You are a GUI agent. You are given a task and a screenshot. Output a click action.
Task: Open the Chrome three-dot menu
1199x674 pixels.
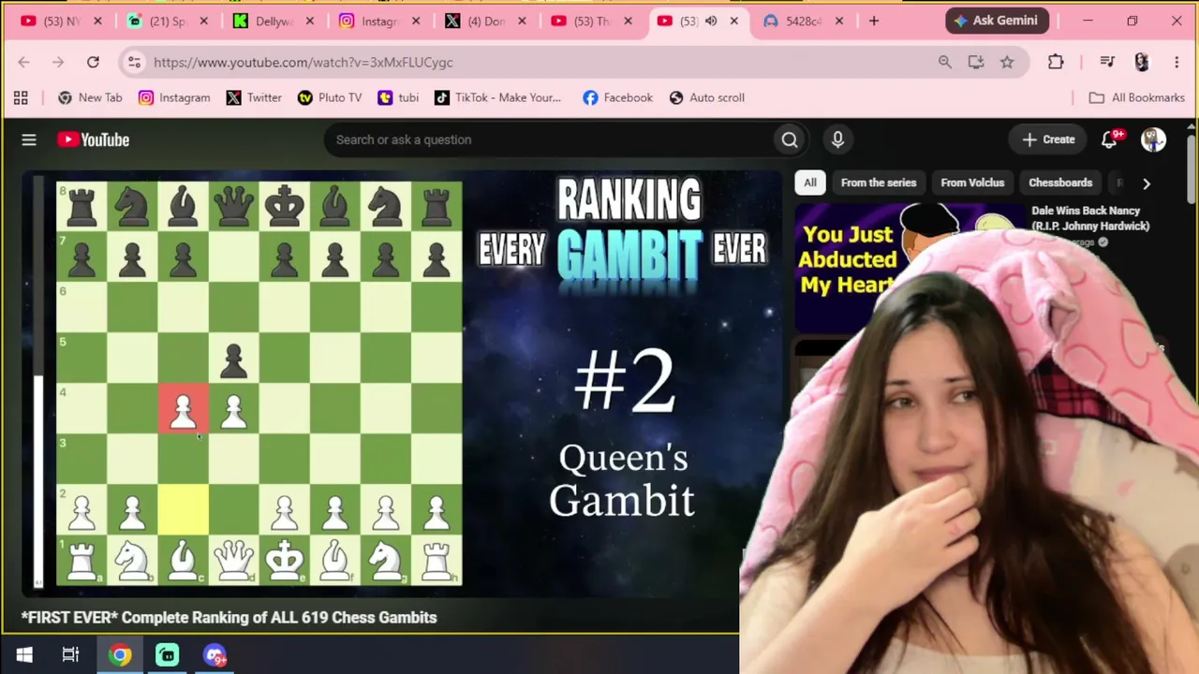pos(1177,62)
